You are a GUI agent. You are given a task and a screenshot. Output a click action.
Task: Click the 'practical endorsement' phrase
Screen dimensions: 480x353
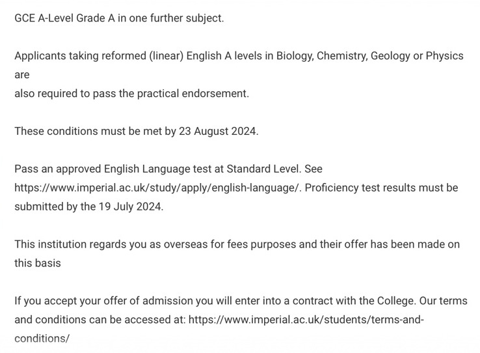coord(192,93)
